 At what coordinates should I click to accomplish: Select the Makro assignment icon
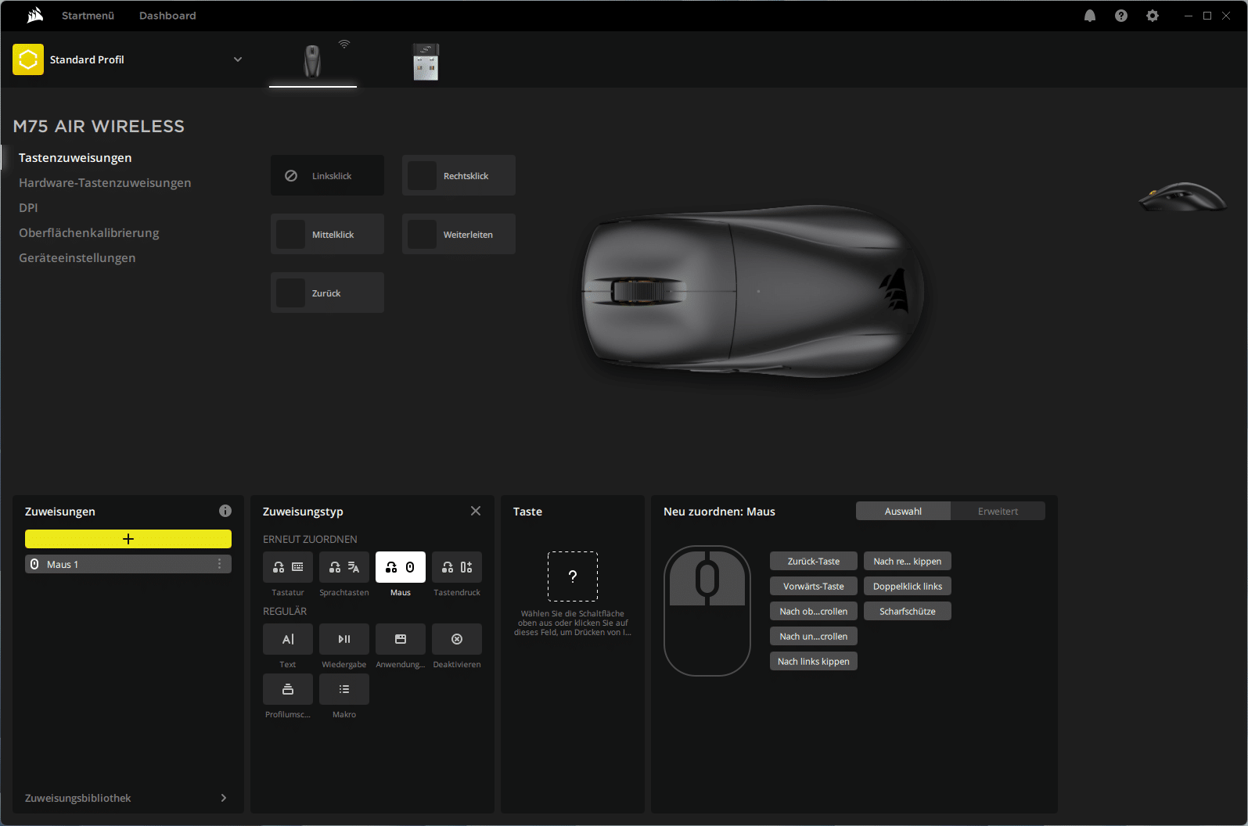(x=343, y=689)
